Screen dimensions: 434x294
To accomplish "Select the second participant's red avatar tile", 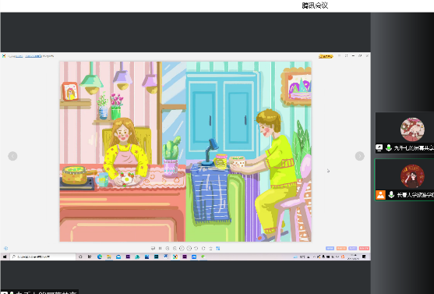I will [412, 176].
